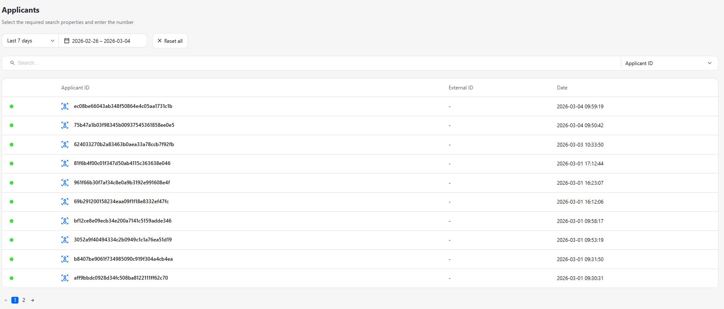Click face icon beside aff9bbdc0928d34f
The image size is (724, 309).
65,278
